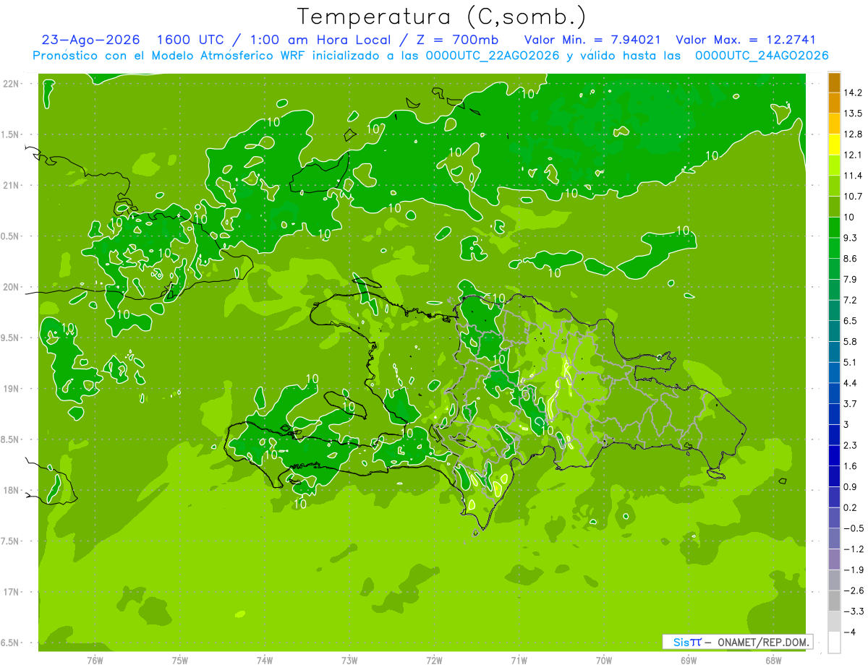This screenshot has height=670, width=868.
Task: Click the "7.9" color scale label
Action: pyautogui.click(x=850, y=279)
